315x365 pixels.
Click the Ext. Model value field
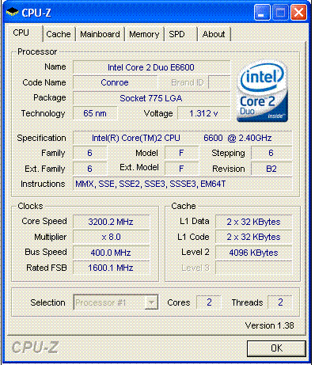click(x=182, y=169)
